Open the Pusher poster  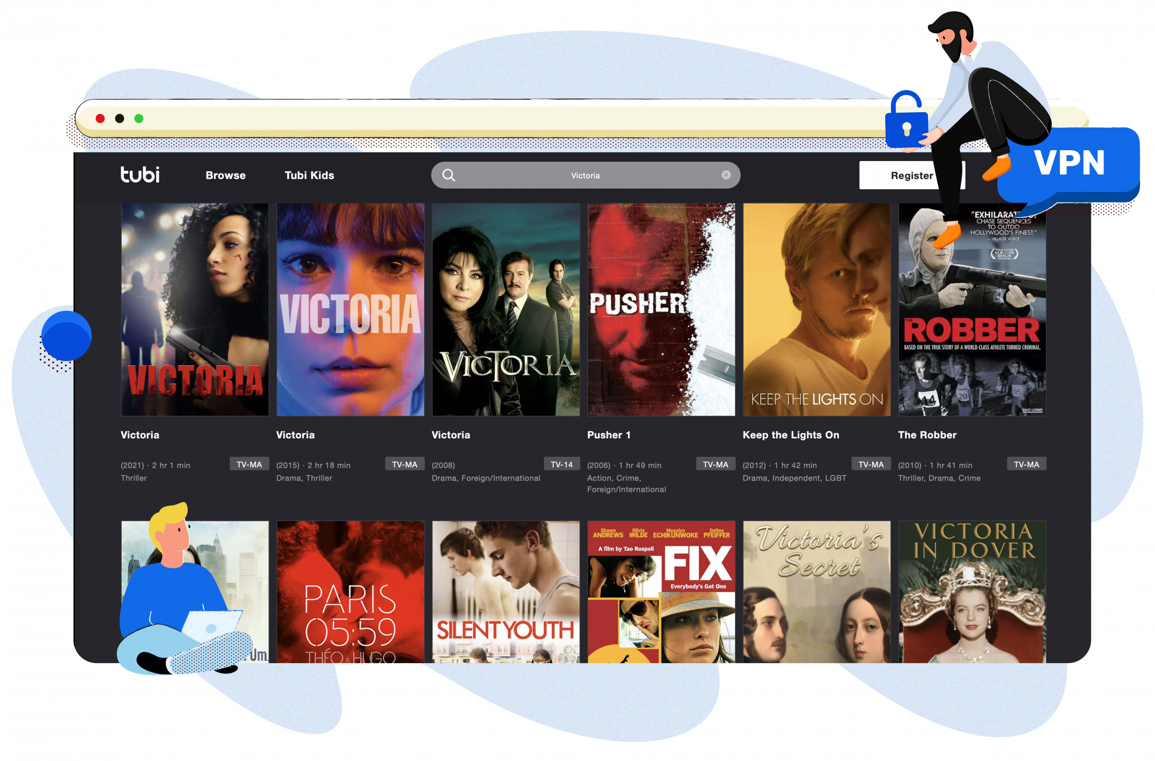661,309
